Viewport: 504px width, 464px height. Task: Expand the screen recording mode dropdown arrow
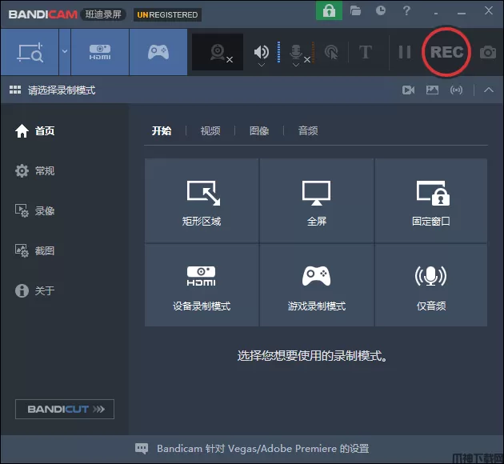(x=65, y=52)
